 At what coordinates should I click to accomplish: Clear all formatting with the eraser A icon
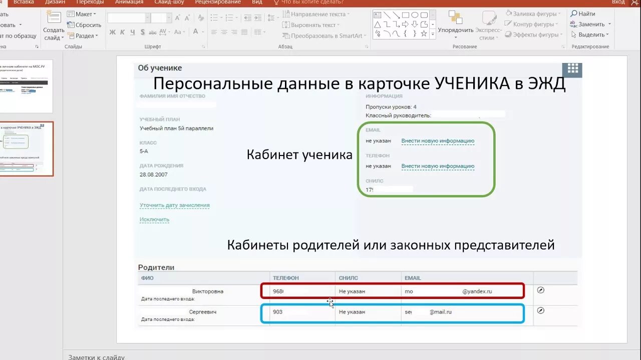point(201,17)
